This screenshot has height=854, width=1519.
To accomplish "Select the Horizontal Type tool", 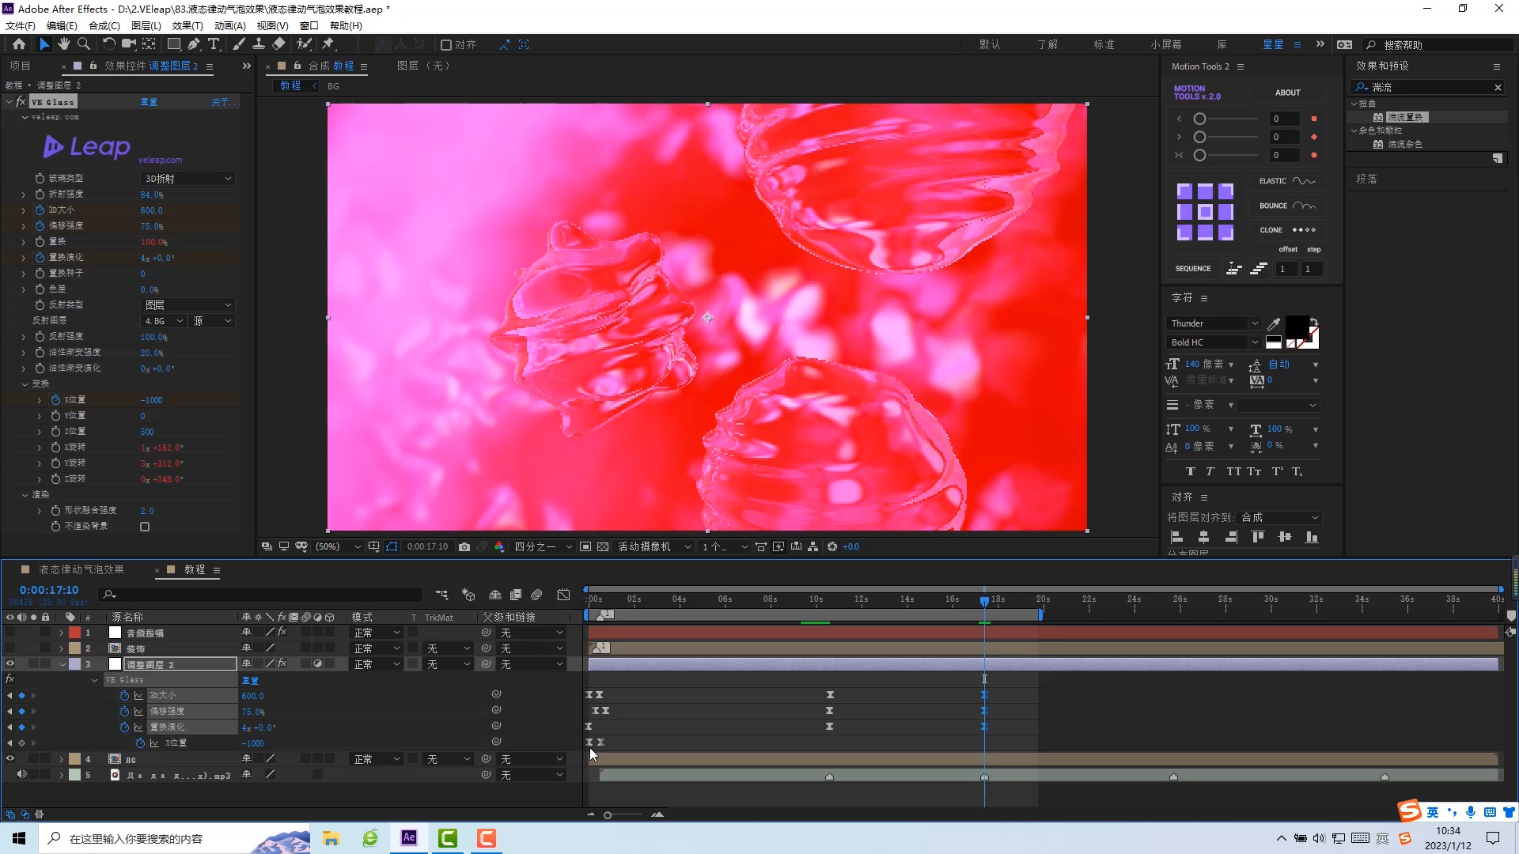I will click(x=214, y=44).
